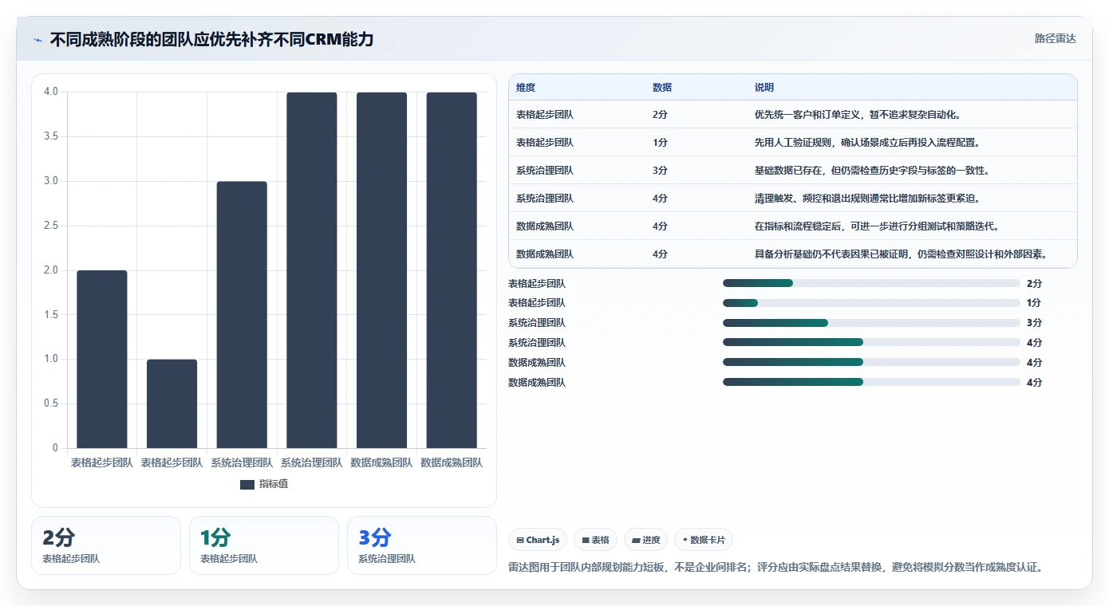Select the 表格 chip
The image size is (1109, 606).
[x=596, y=540]
